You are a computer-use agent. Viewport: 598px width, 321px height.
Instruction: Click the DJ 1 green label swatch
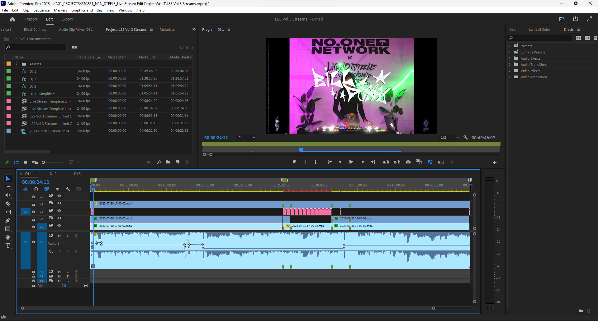(x=9, y=71)
